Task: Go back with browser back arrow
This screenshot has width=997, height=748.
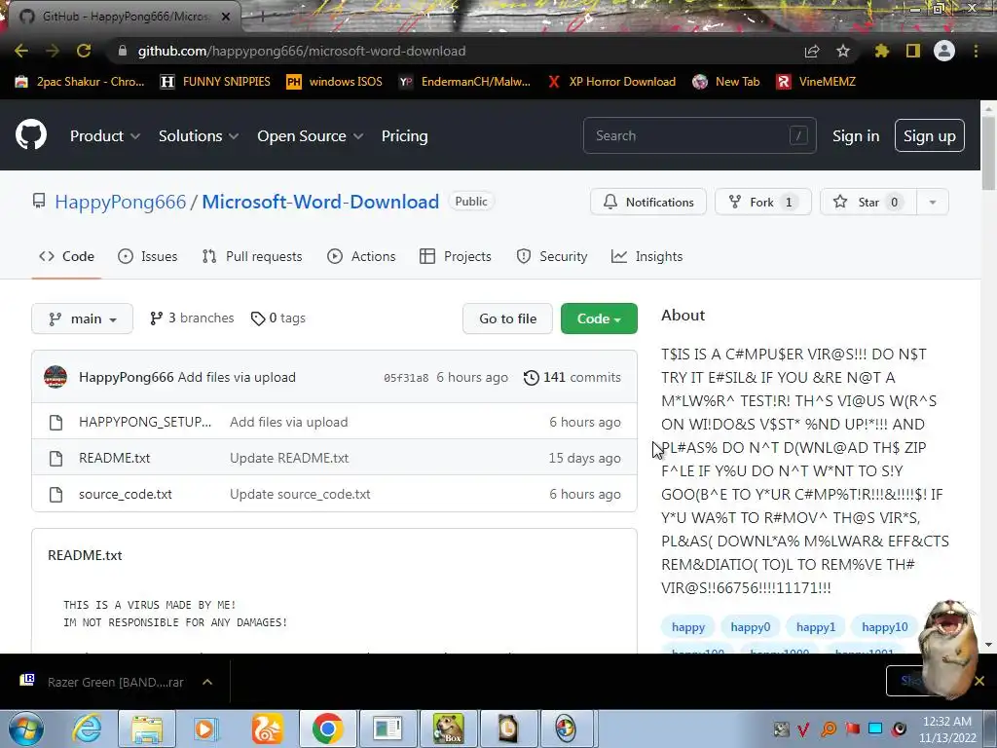Action: click(x=21, y=51)
